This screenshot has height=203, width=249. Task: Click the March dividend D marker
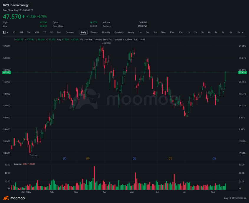point(88,159)
